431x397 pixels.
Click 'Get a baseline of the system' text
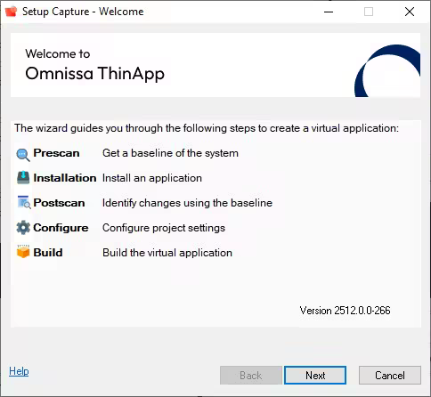pyautogui.click(x=170, y=153)
